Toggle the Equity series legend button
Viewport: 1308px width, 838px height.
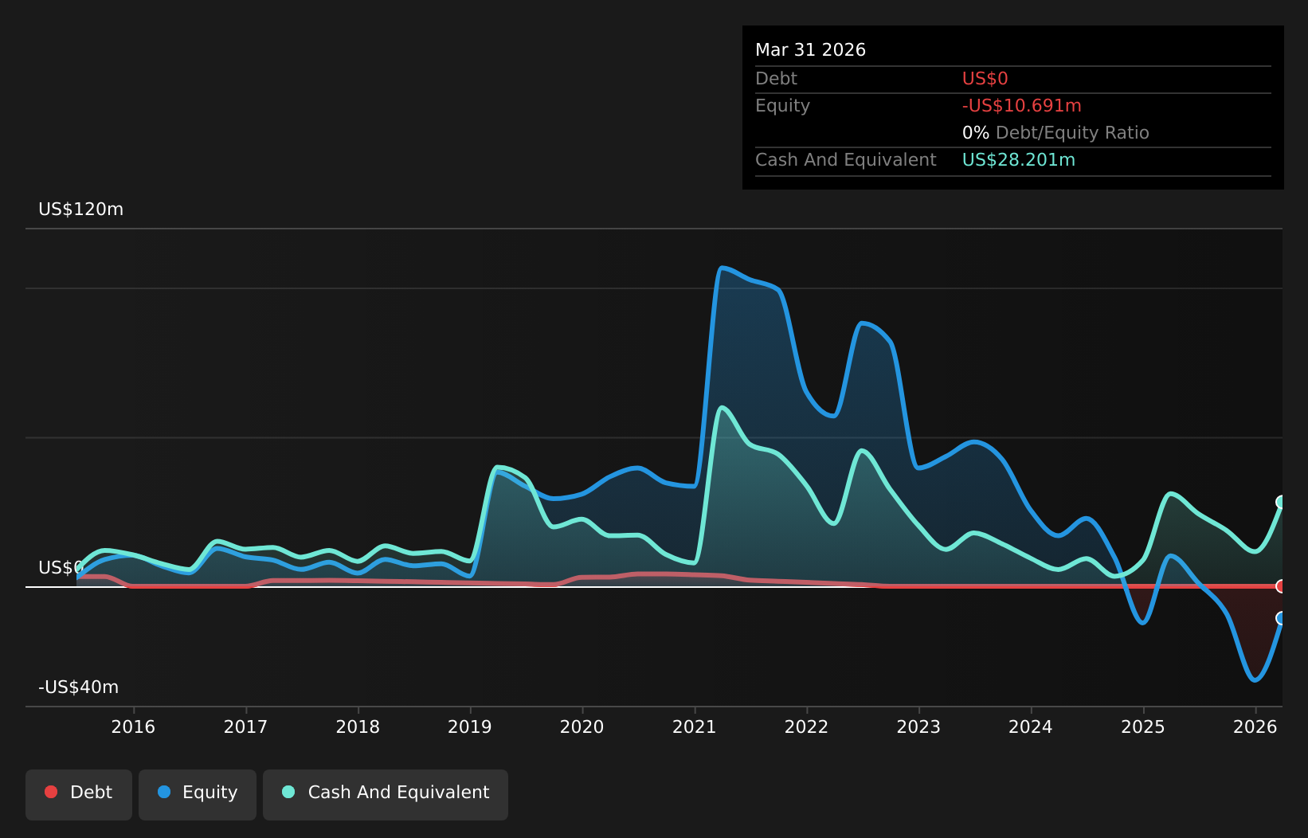[x=198, y=794]
